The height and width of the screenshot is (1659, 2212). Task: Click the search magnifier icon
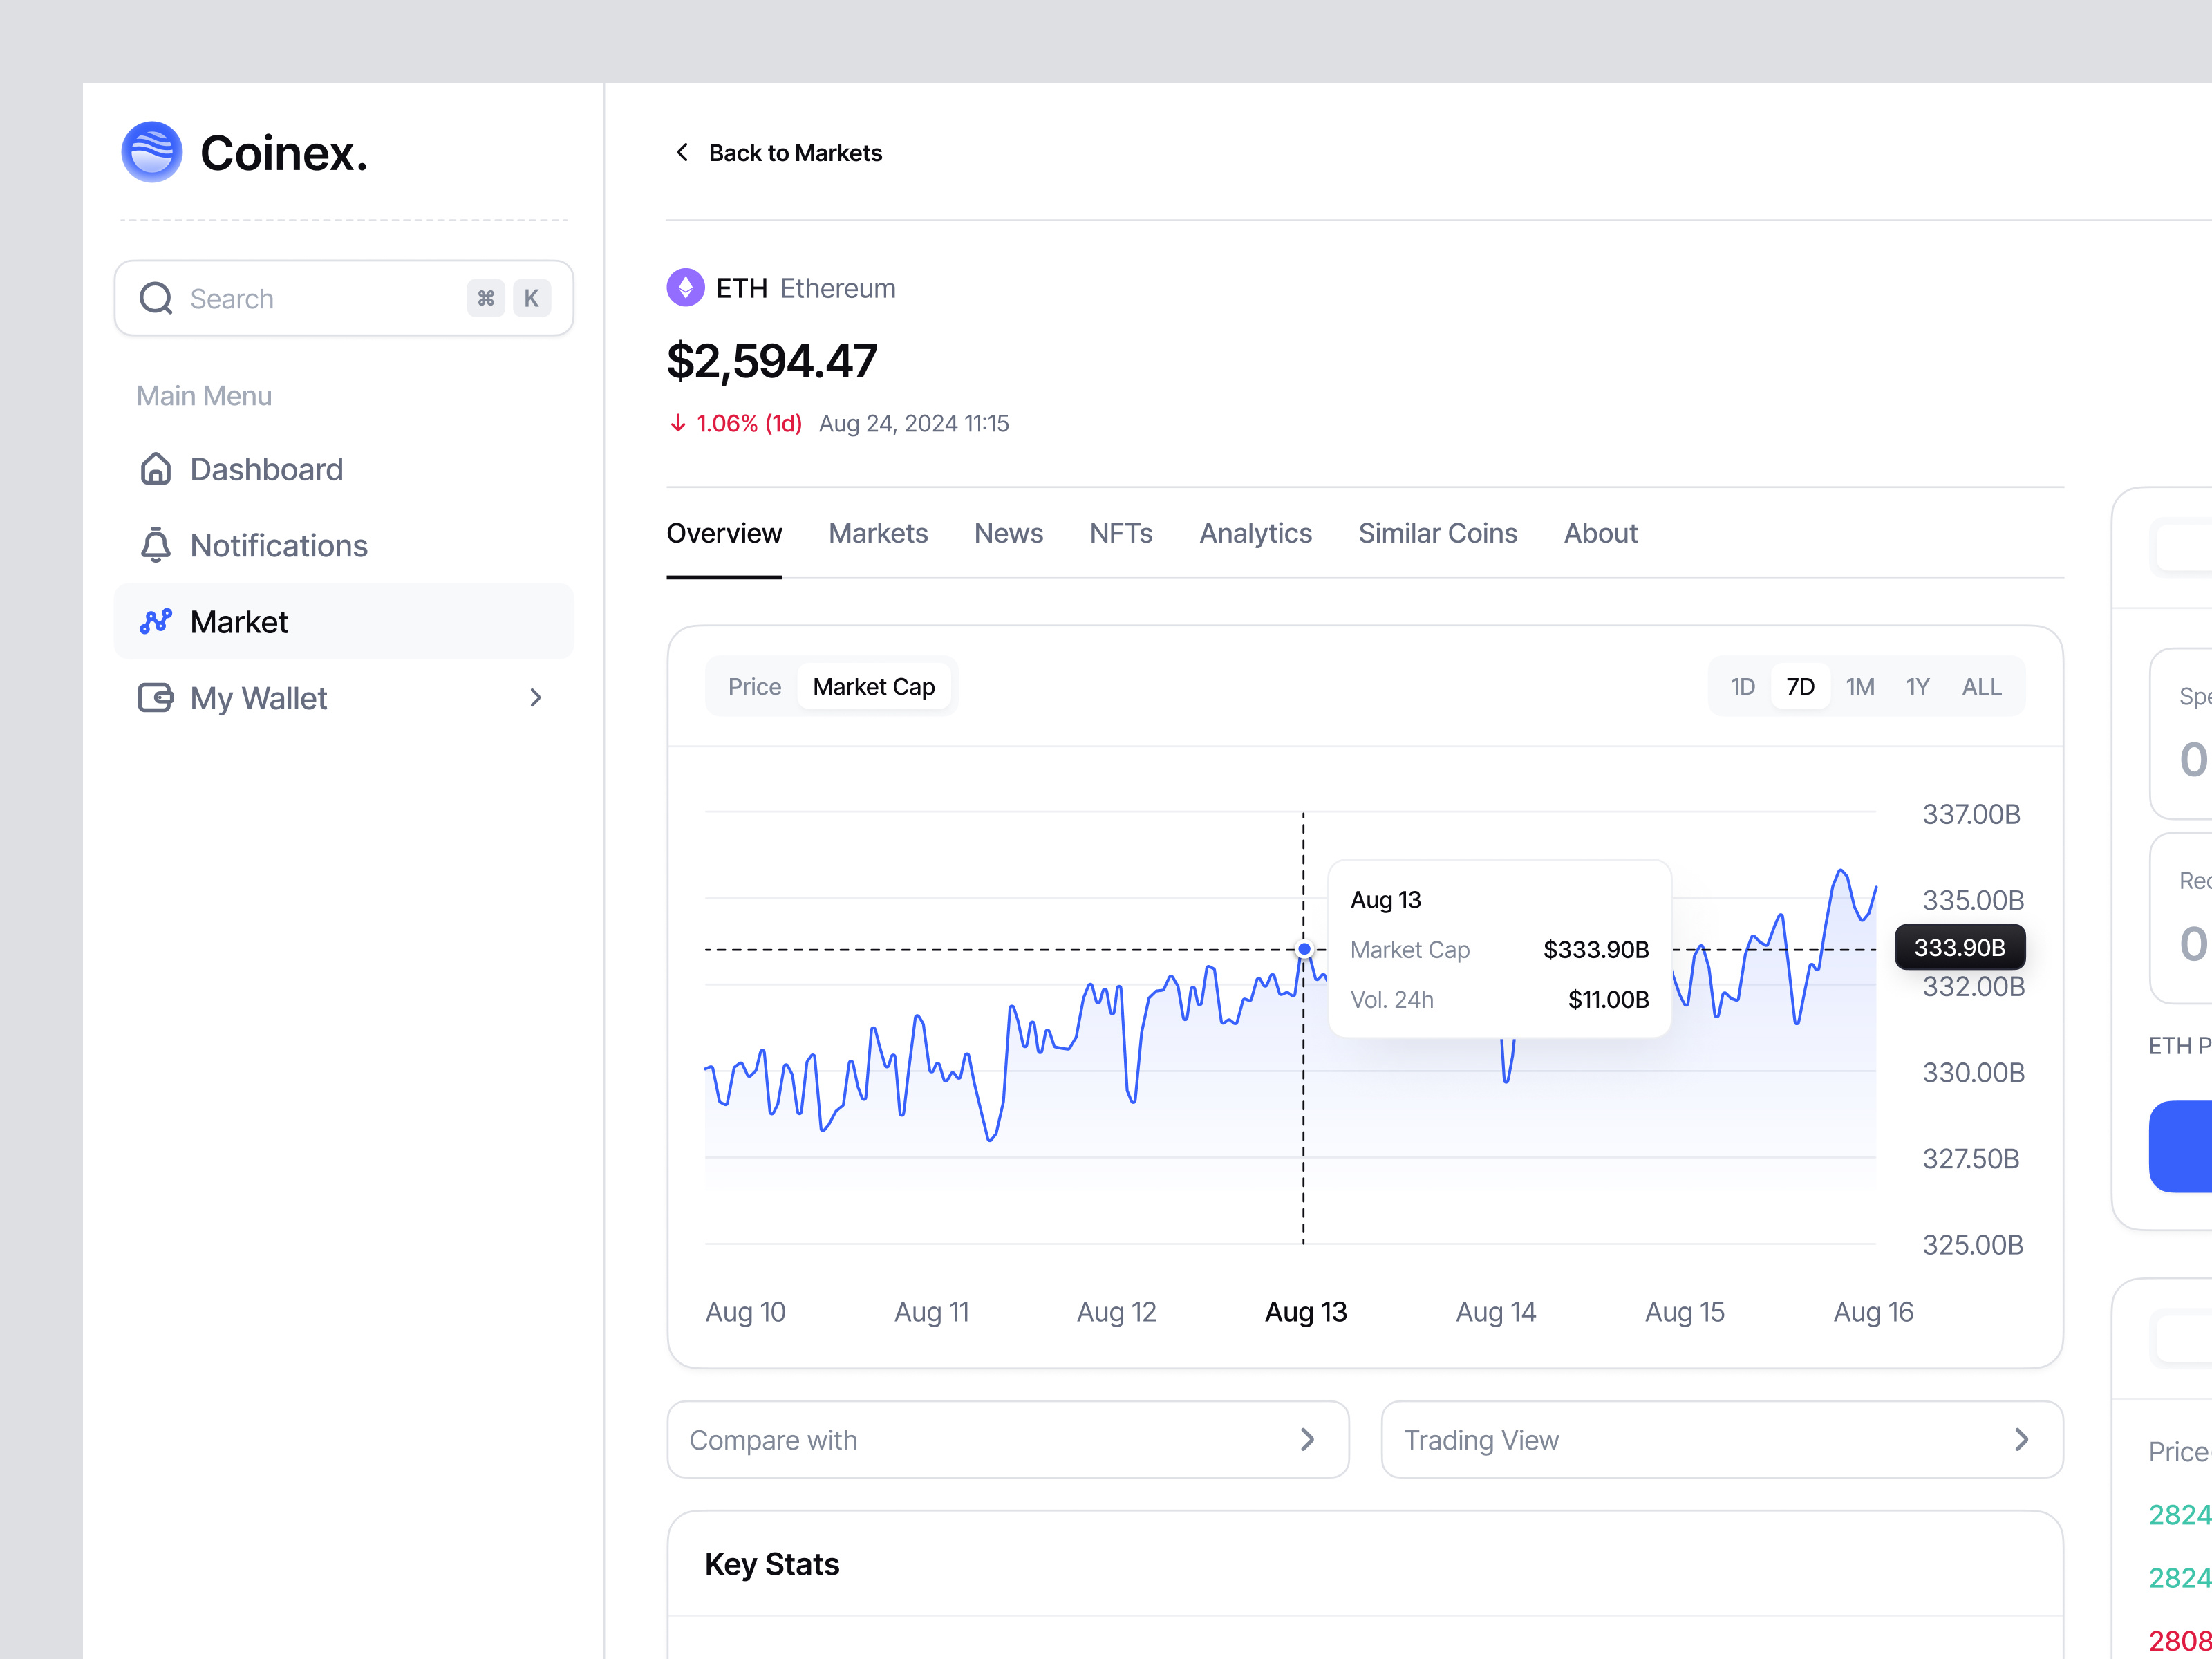click(x=156, y=298)
